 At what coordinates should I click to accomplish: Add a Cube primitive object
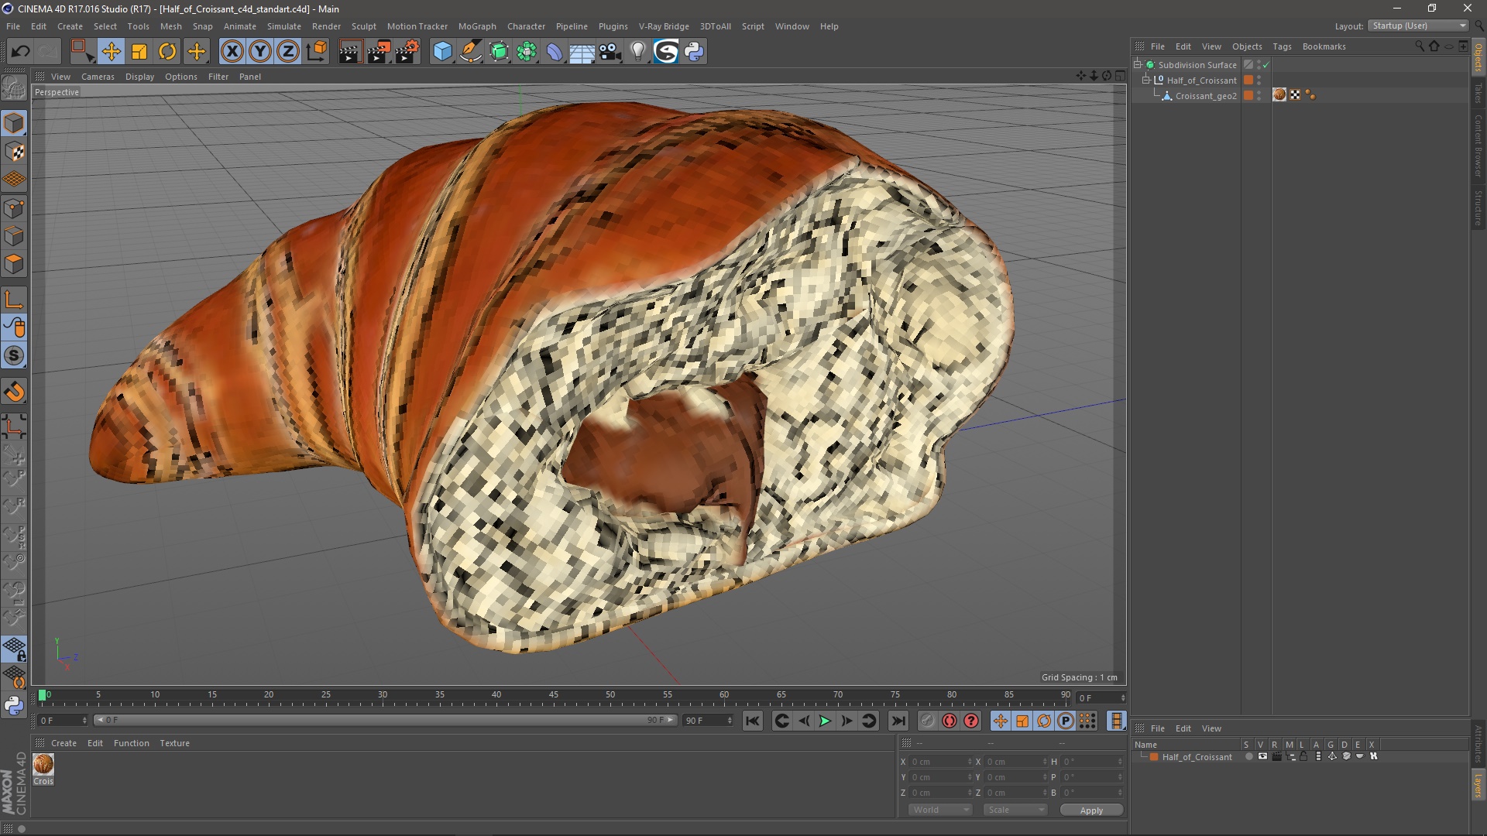[442, 52]
